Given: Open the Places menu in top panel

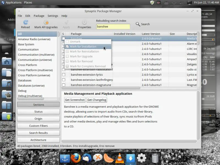Looking at the screenshot, I should click(28, 2).
